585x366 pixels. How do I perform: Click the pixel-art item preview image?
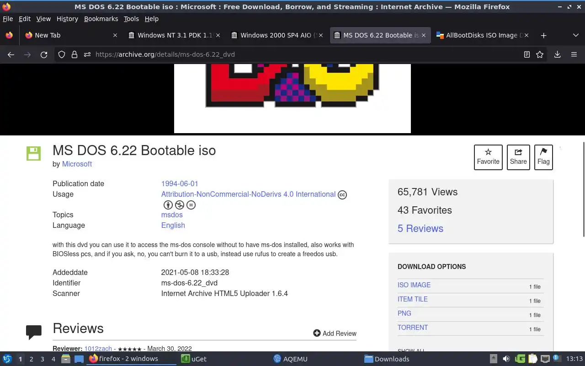click(x=292, y=98)
